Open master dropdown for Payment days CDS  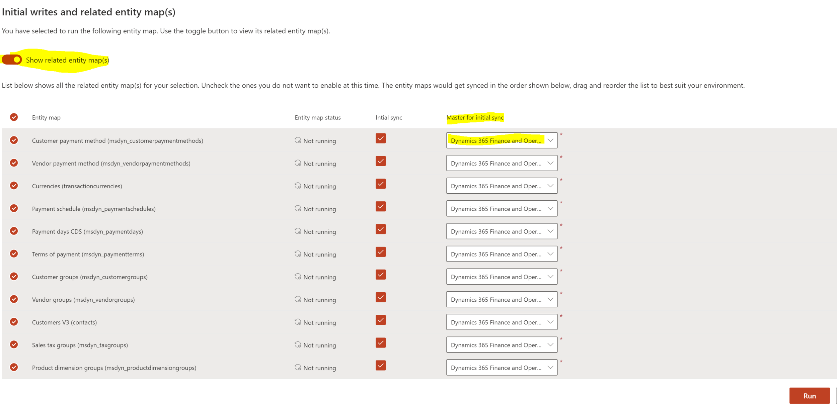click(x=502, y=231)
